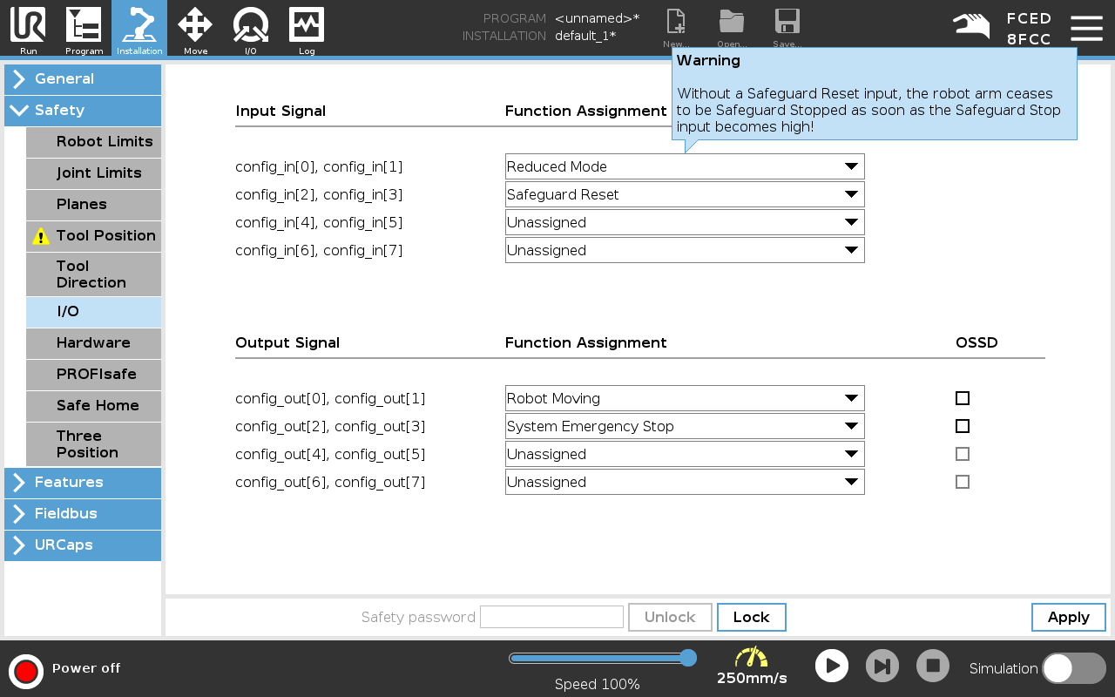Open the Run screen icon

[x=28, y=25]
